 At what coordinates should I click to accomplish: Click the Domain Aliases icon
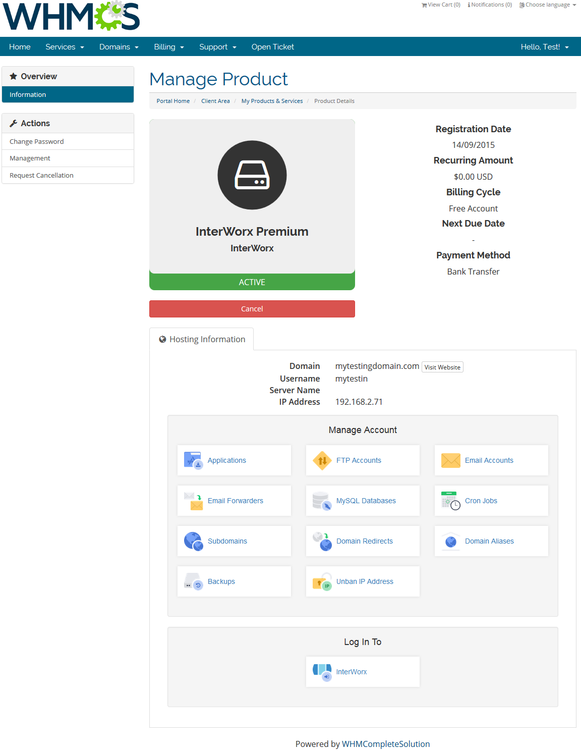click(x=450, y=541)
